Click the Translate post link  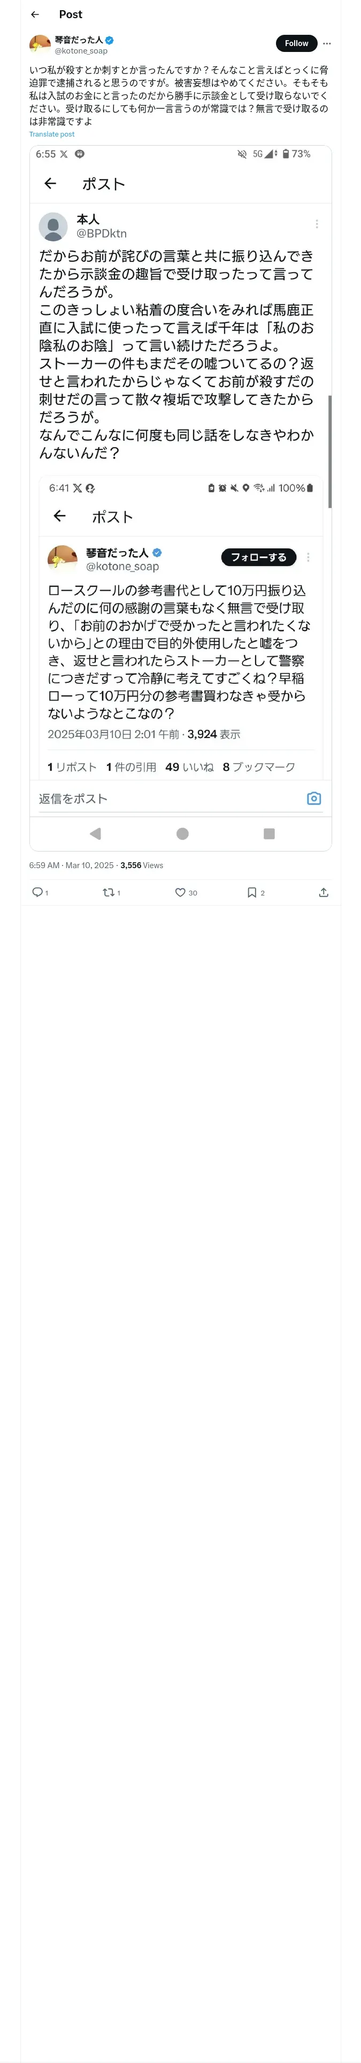(52, 134)
